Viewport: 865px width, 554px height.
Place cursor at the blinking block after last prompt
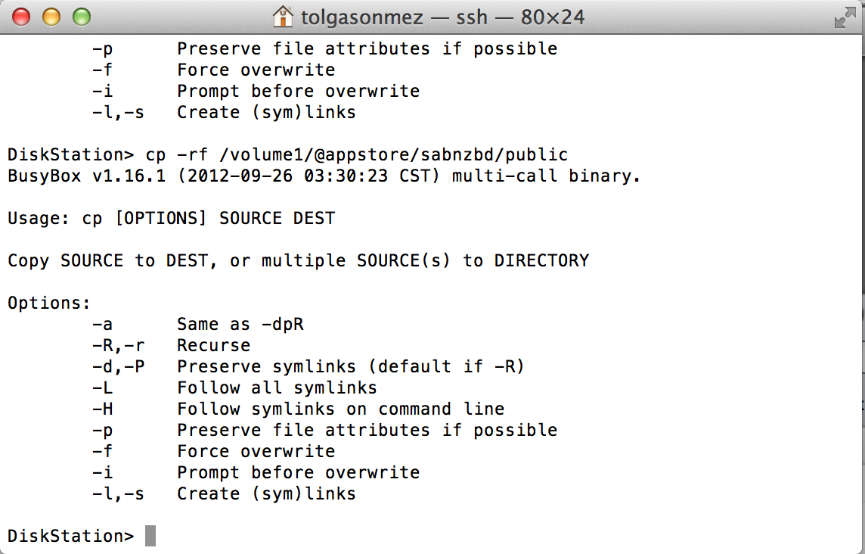[150, 536]
